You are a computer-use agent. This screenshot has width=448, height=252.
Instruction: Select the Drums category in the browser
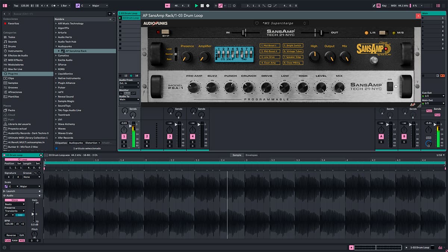tap(12, 46)
